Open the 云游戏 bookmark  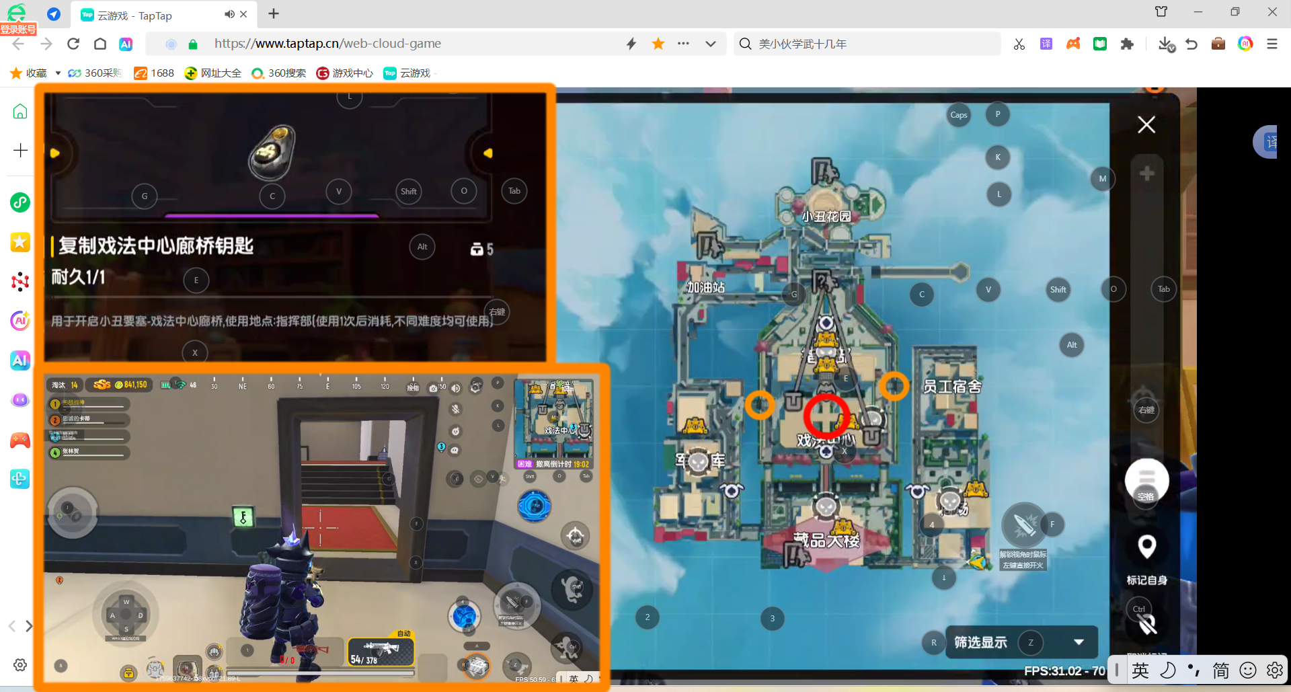(407, 73)
